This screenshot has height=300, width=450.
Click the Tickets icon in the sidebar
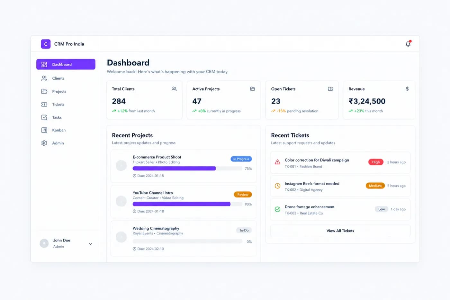tap(44, 105)
